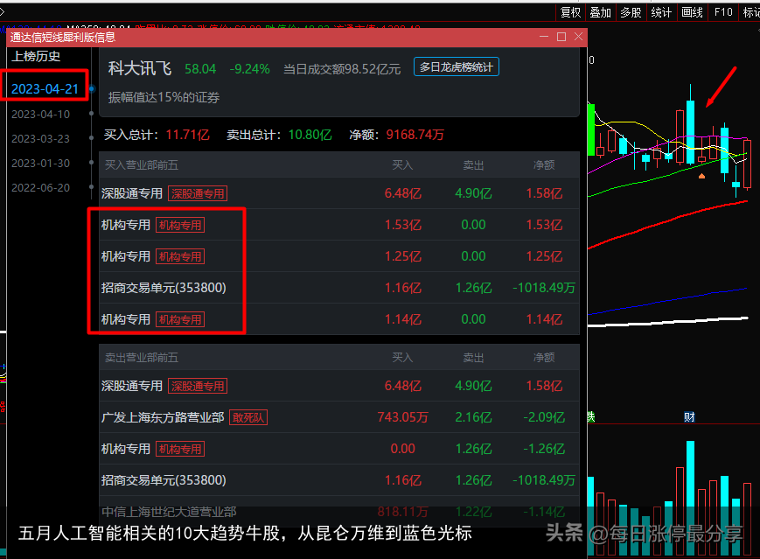Click the 机构专用 tag with 1.25亿 buy

click(180, 257)
